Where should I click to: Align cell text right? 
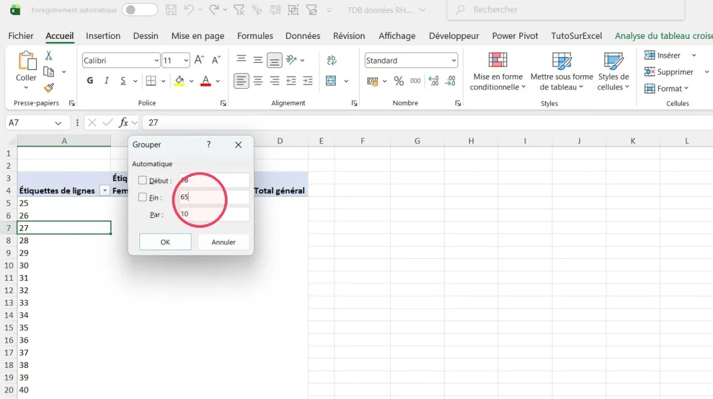tap(274, 81)
